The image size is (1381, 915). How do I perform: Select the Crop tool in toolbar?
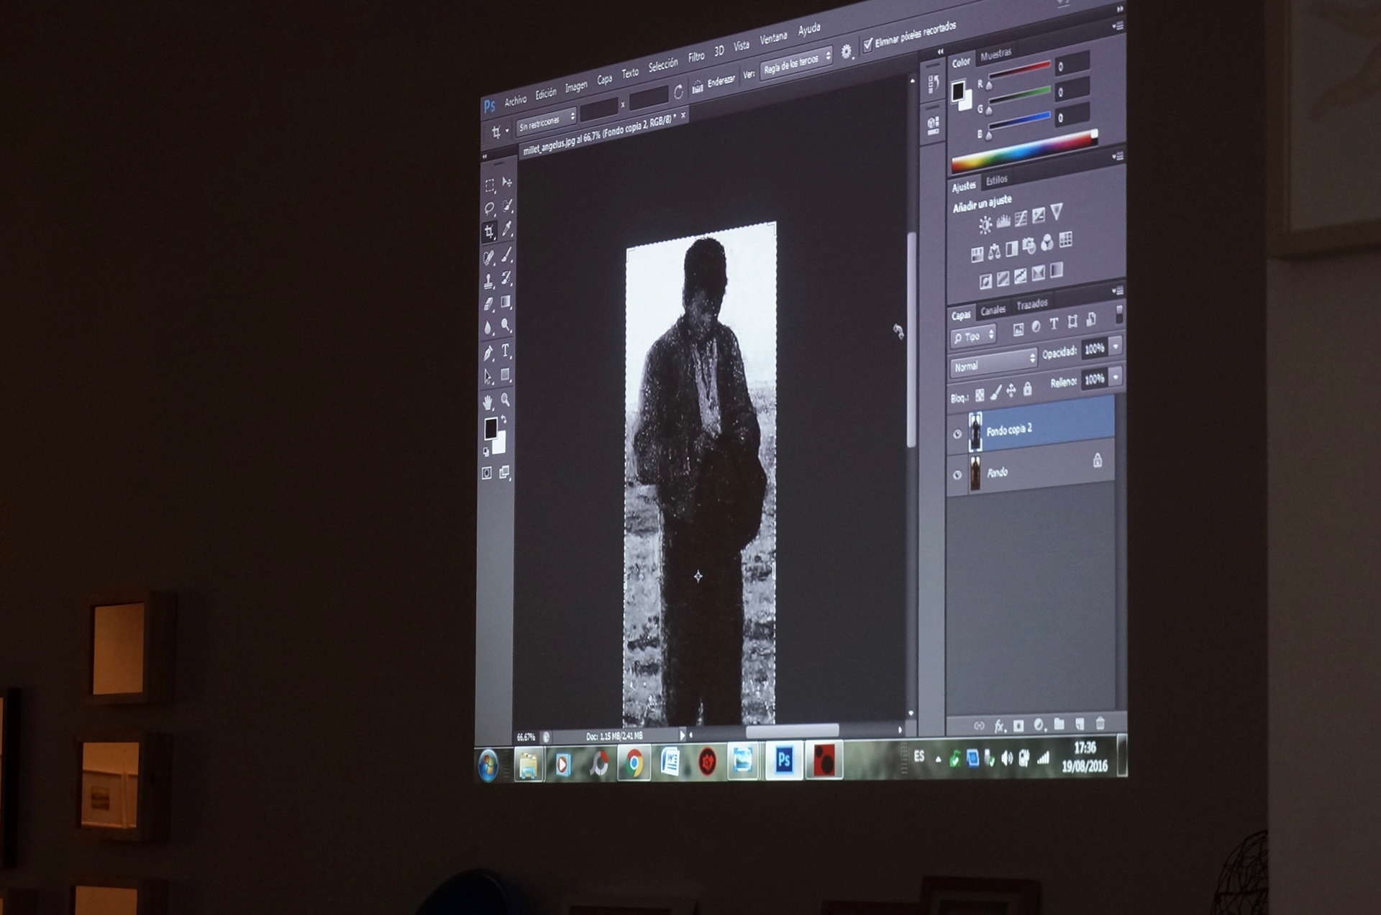[490, 231]
